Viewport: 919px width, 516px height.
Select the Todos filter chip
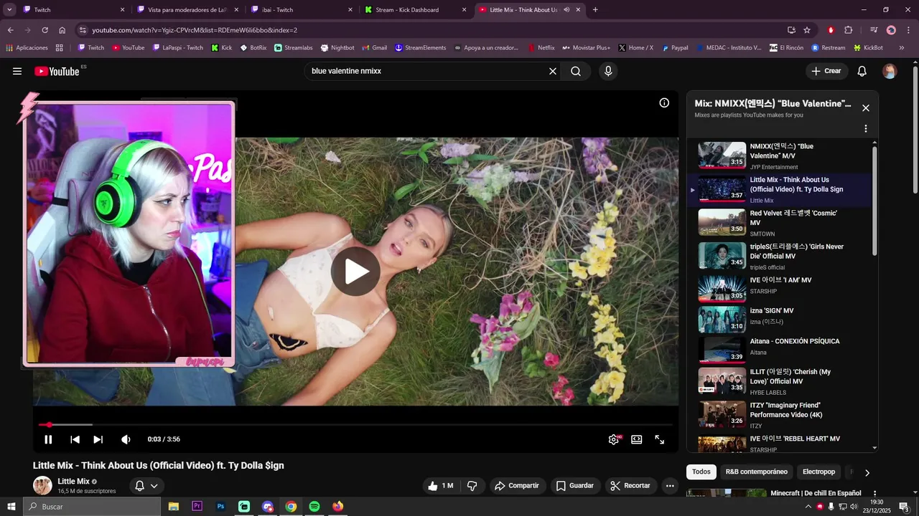(x=701, y=472)
